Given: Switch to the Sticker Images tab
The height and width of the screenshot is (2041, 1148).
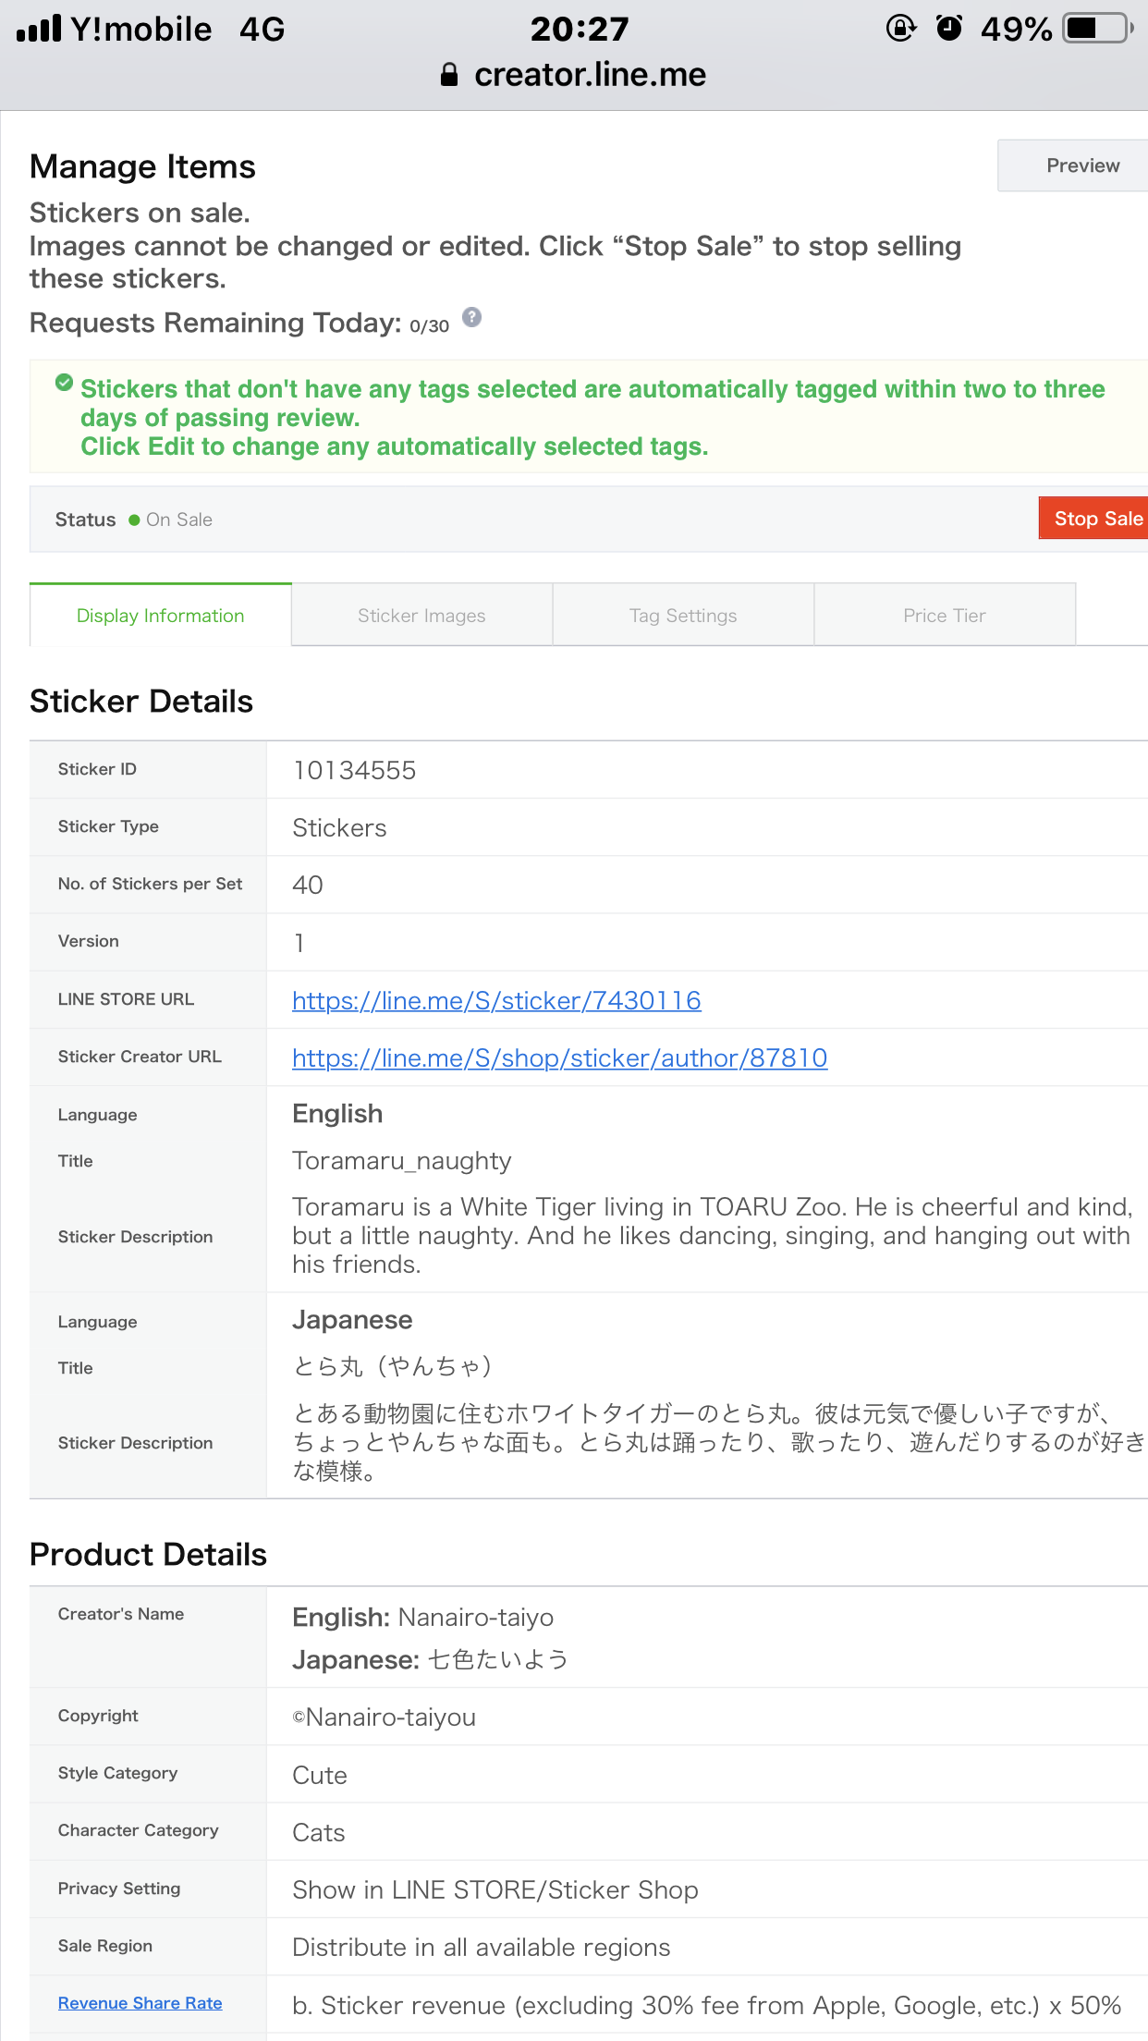Looking at the screenshot, I should tap(421, 616).
